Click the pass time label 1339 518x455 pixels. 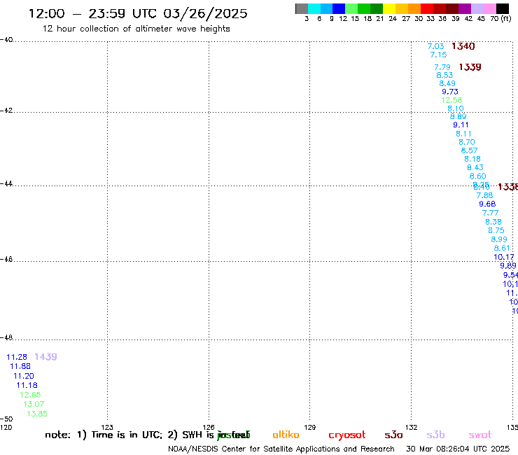470,67
